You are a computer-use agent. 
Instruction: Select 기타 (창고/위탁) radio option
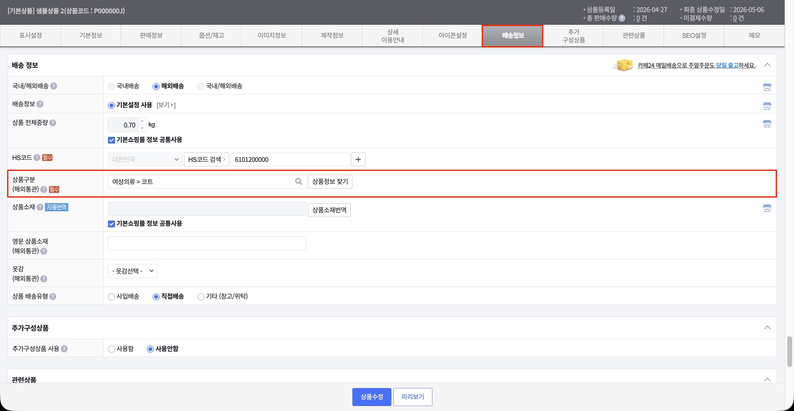click(201, 297)
